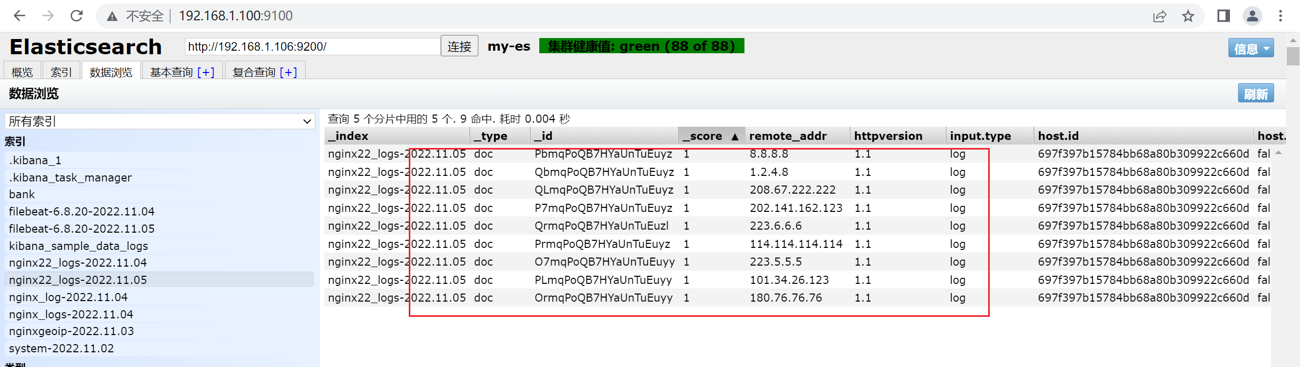Click the browser back arrow
Image resolution: width=1300 pixels, height=367 pixels.
coord(19,16)
